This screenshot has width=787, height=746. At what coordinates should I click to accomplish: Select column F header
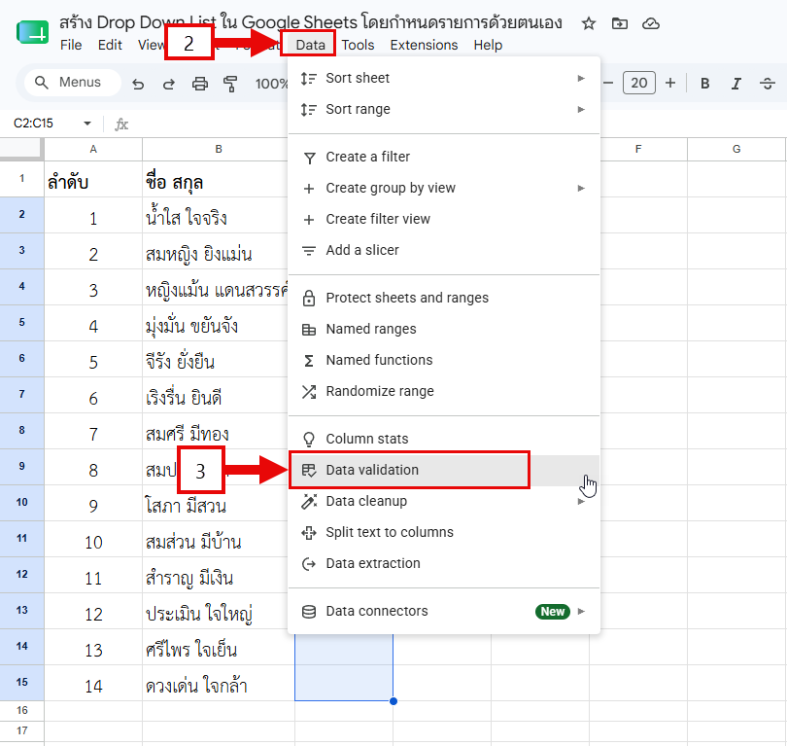pos(638,149)
